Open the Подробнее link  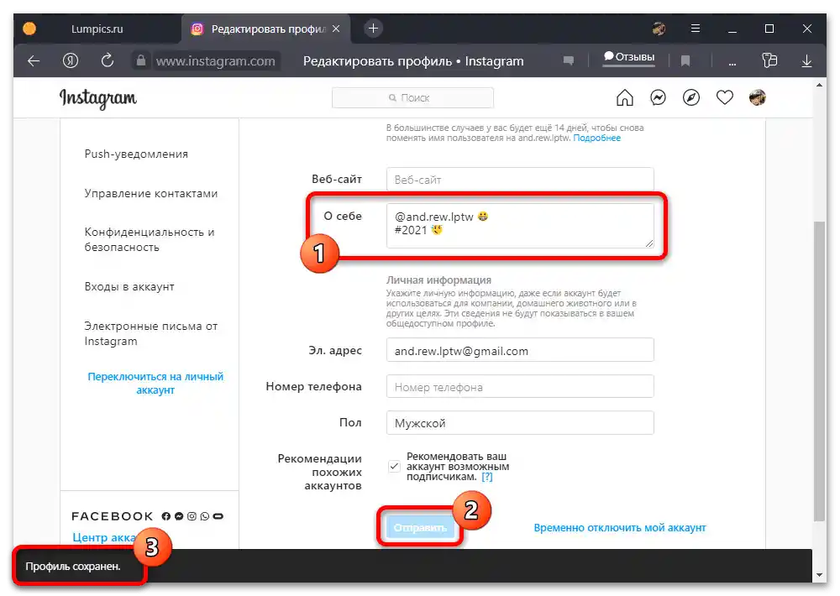596,138
